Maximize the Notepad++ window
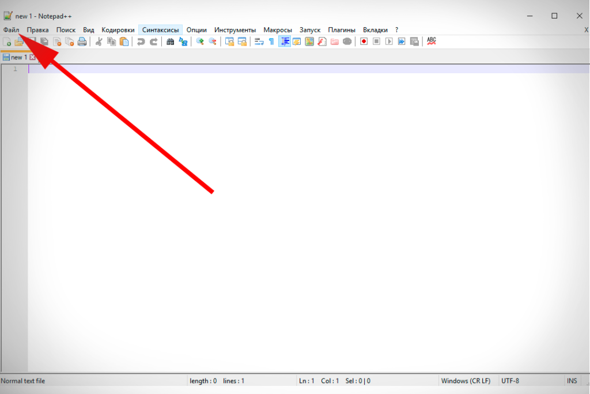 click(x=554, y=16)
